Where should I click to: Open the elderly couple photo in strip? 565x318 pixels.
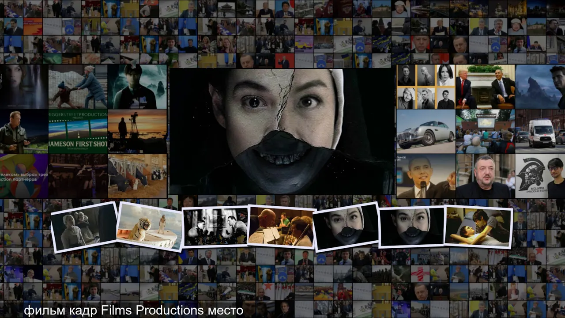pos(84,227)
